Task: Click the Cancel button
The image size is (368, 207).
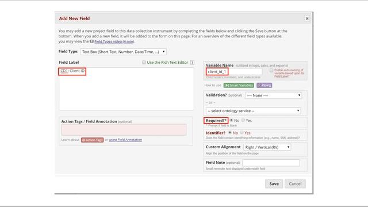Action: [x=295, y=184]
